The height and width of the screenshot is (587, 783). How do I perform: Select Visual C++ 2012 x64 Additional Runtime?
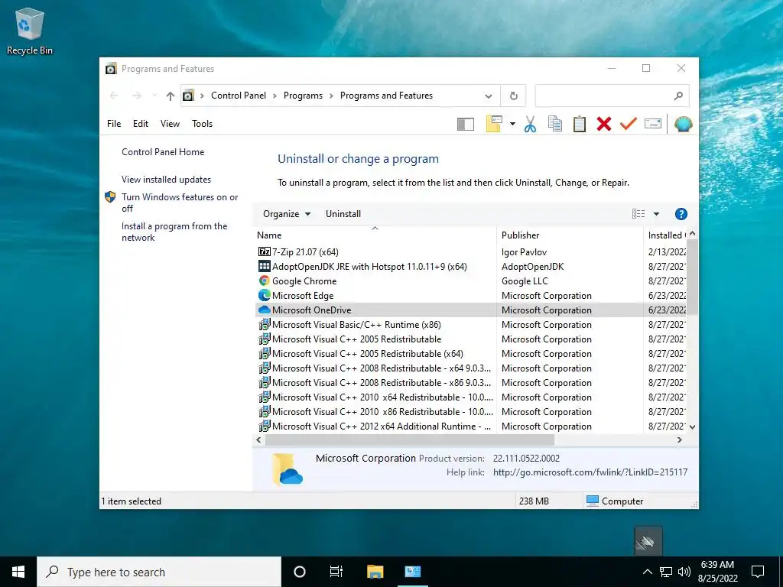(381, 426)
